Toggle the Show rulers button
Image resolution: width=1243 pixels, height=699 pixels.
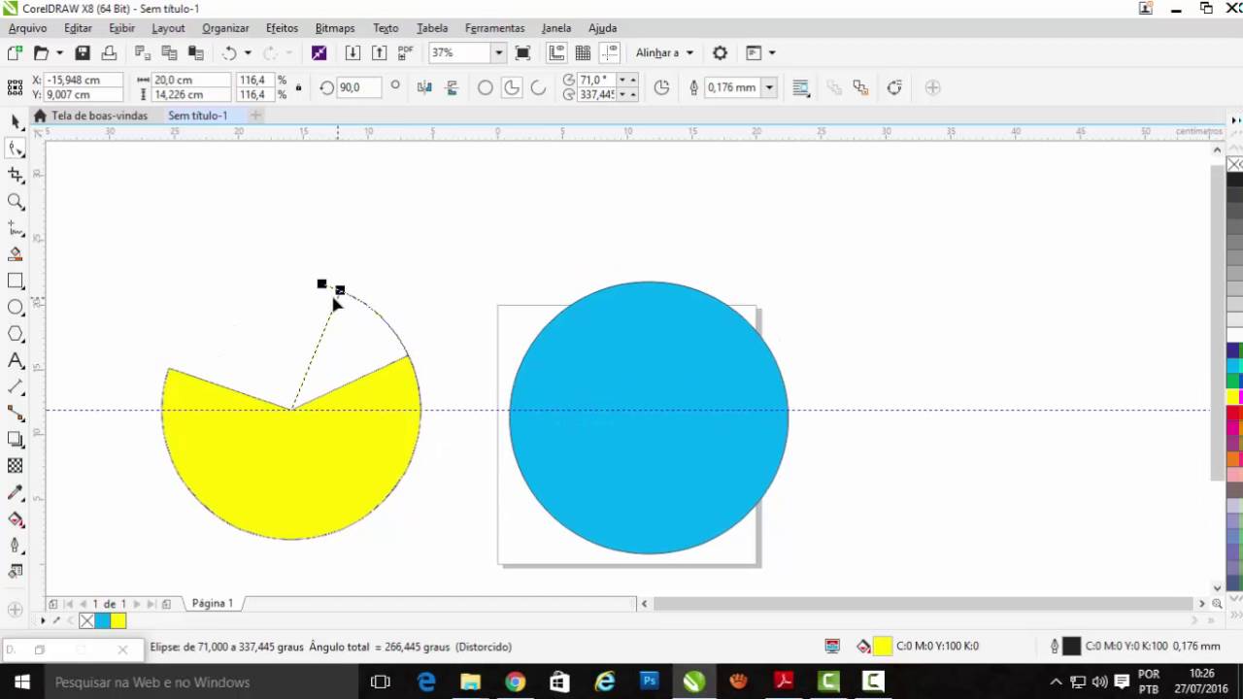pos(557,52)
